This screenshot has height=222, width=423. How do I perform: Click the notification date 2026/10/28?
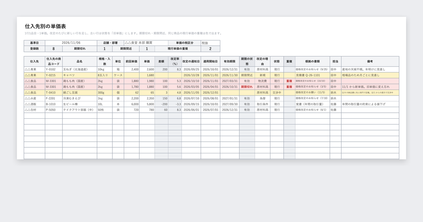coord(191,75)
